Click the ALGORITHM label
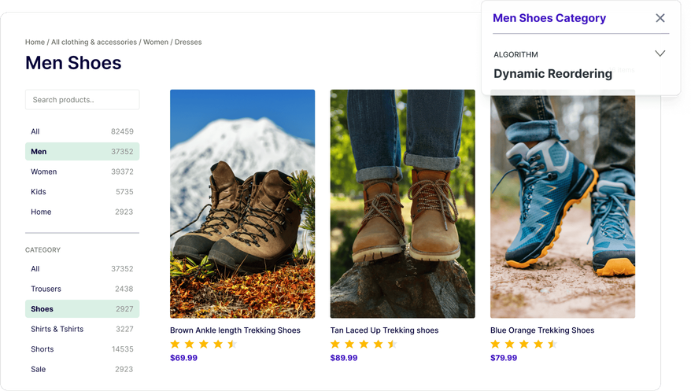Viewport: 691px width, 391px height. click(x=515, y=54)
